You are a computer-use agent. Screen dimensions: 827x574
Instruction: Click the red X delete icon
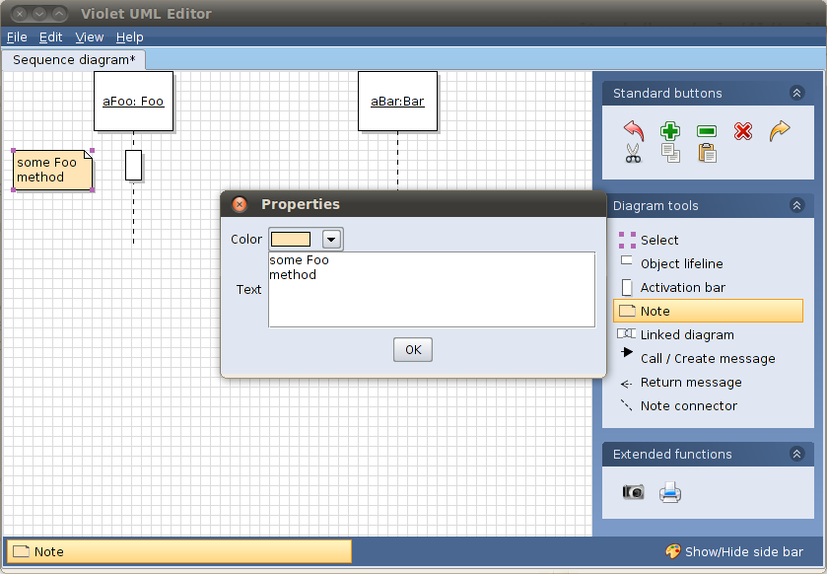tap(743, 131)
